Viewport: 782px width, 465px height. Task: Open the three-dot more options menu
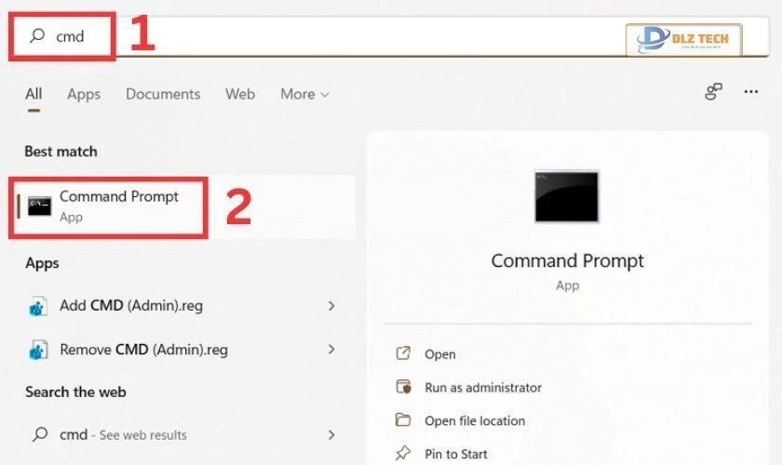[751, 91]
